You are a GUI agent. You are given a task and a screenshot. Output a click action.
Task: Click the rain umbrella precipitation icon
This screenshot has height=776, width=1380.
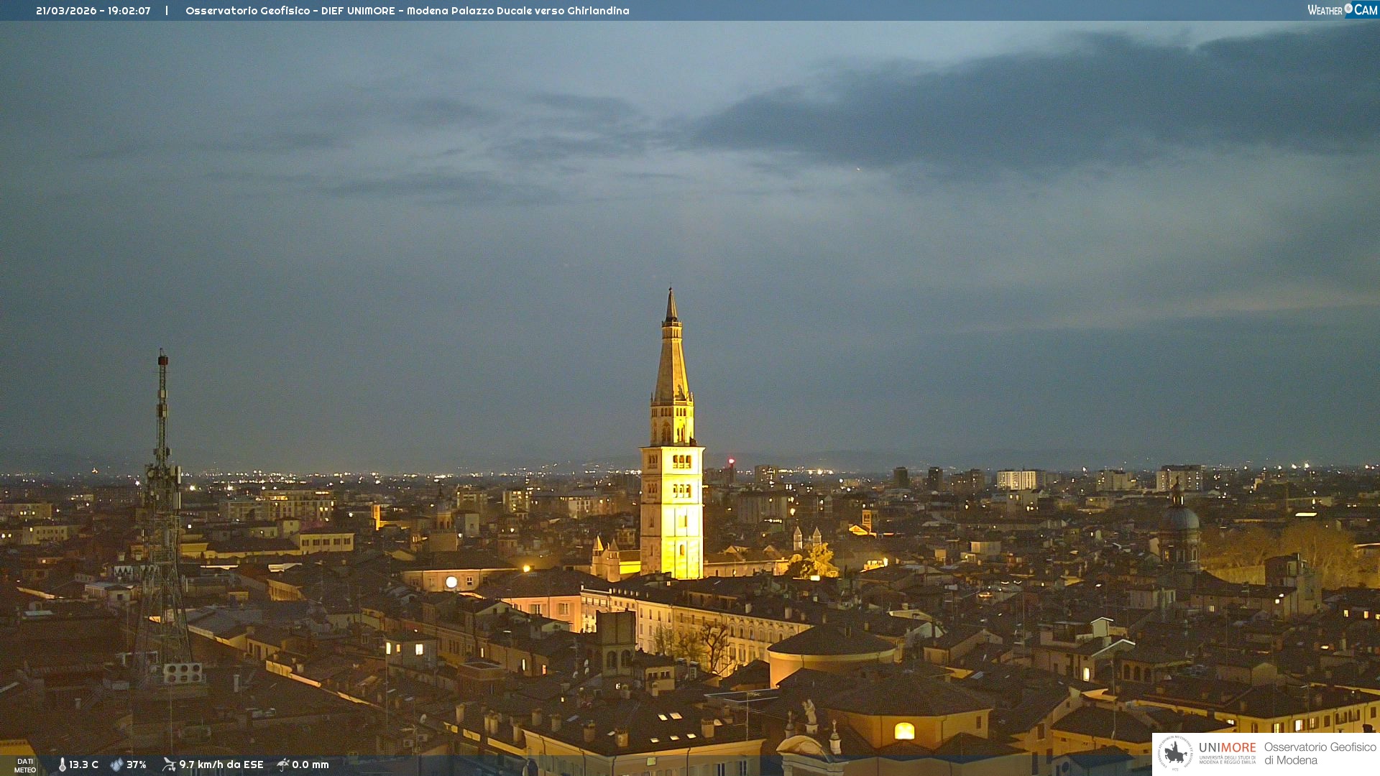(x=283, y=765)
